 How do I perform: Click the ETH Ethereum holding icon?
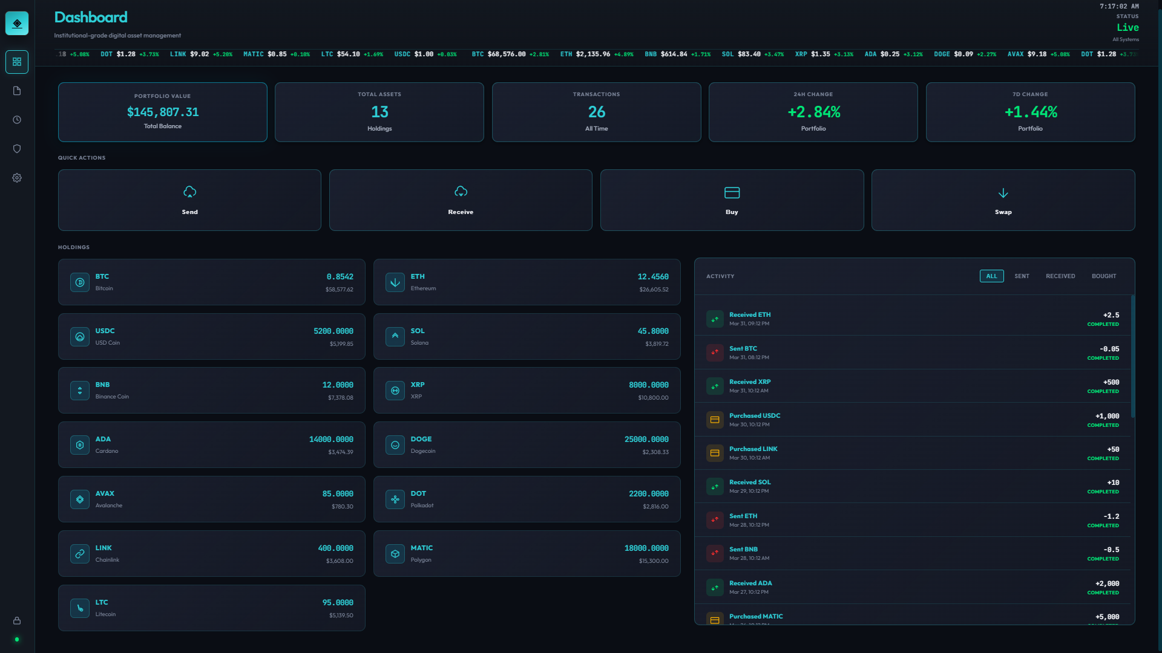click(395, 282)
